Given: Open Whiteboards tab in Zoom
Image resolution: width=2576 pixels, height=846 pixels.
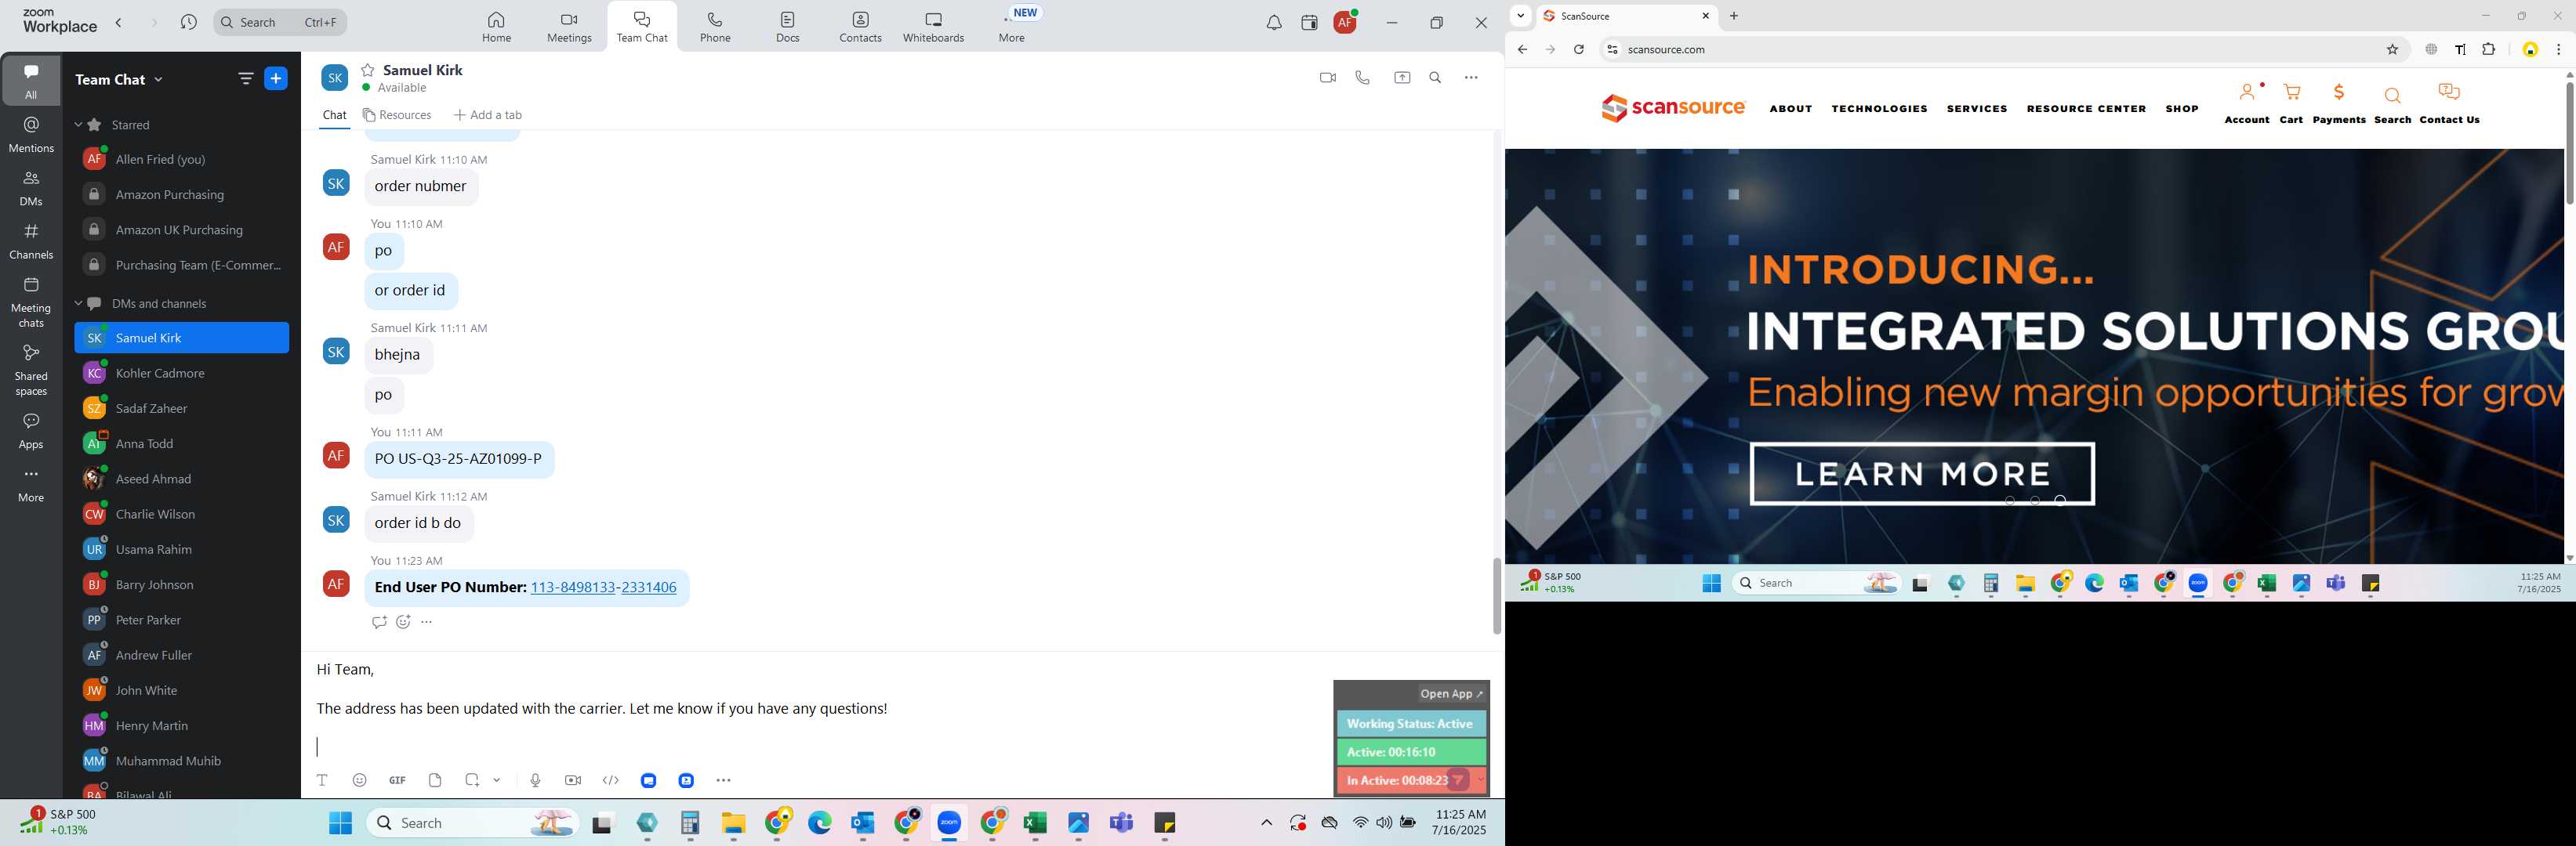Looking at the screenshot, I should pos(933,27).
